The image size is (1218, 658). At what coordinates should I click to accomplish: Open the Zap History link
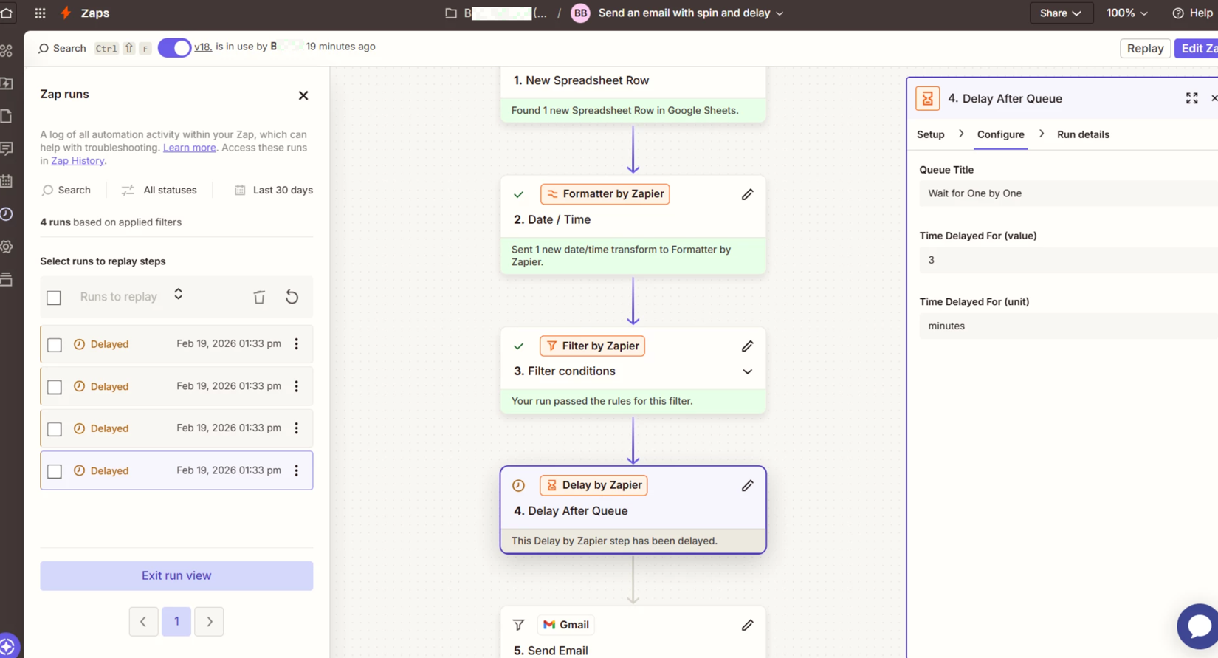tap(78, 160)
